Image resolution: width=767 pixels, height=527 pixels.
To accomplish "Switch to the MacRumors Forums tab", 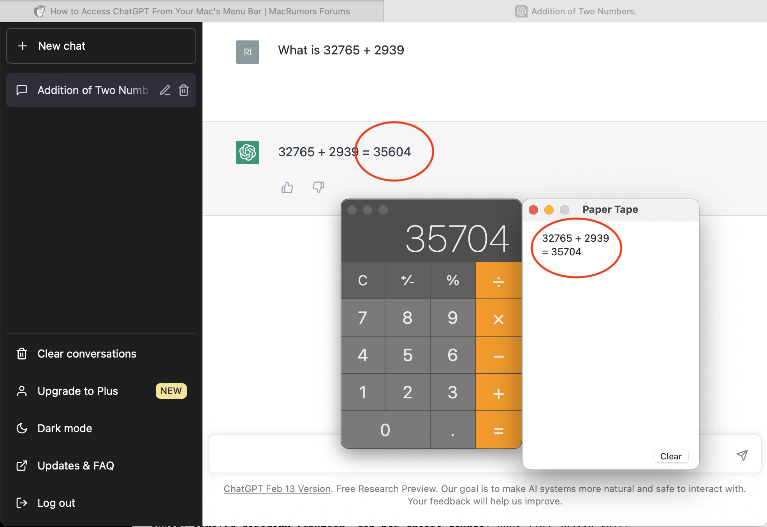I will coord(192,11).
